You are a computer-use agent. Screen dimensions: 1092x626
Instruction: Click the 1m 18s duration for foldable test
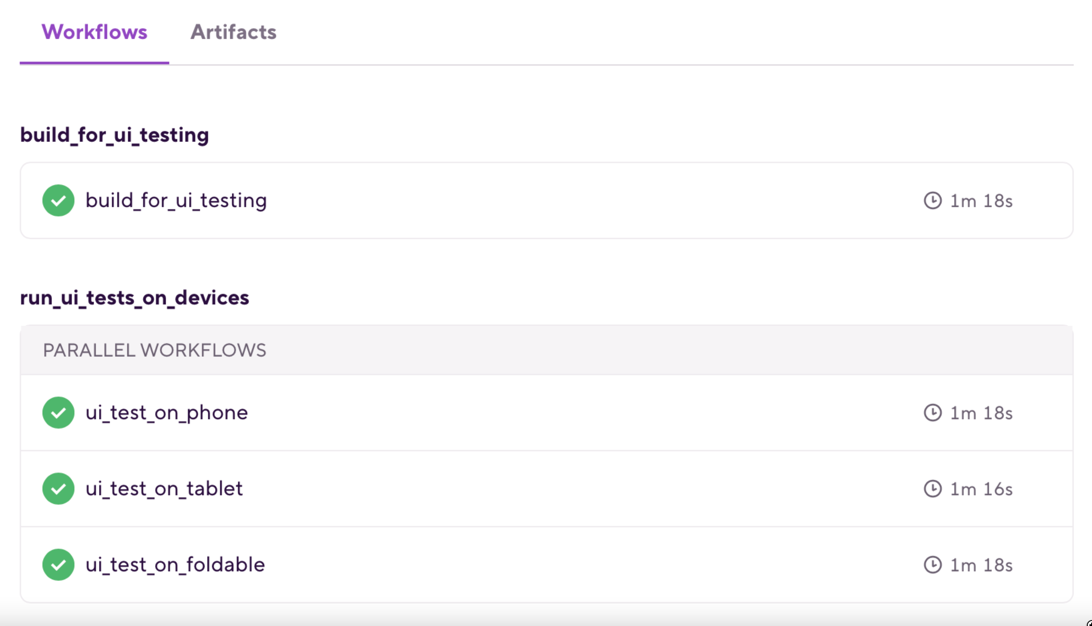point(981,565)
